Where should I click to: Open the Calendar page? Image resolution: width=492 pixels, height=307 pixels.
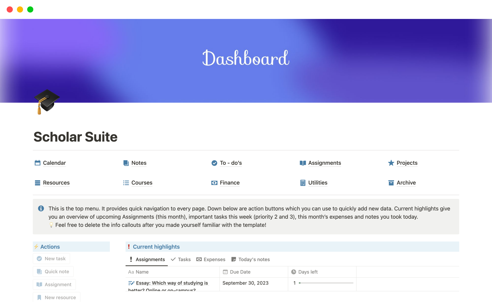coord(54,163)
